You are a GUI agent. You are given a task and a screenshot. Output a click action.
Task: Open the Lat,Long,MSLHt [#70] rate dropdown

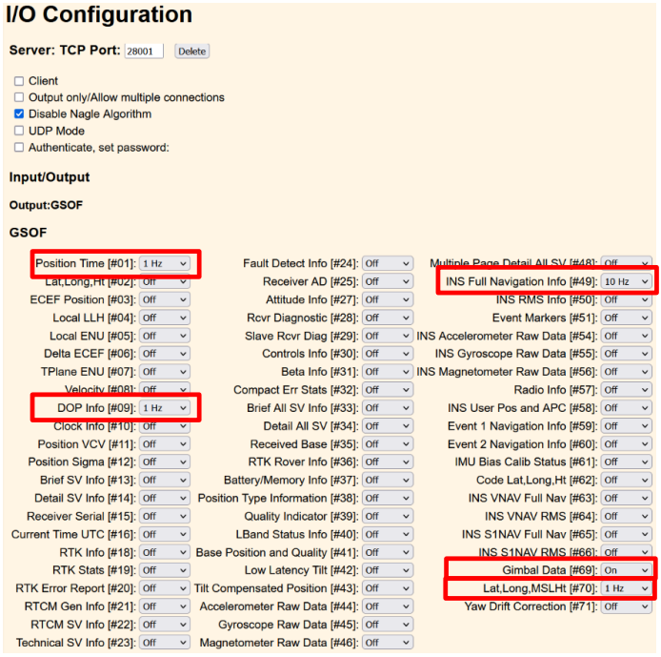(627, 588)
